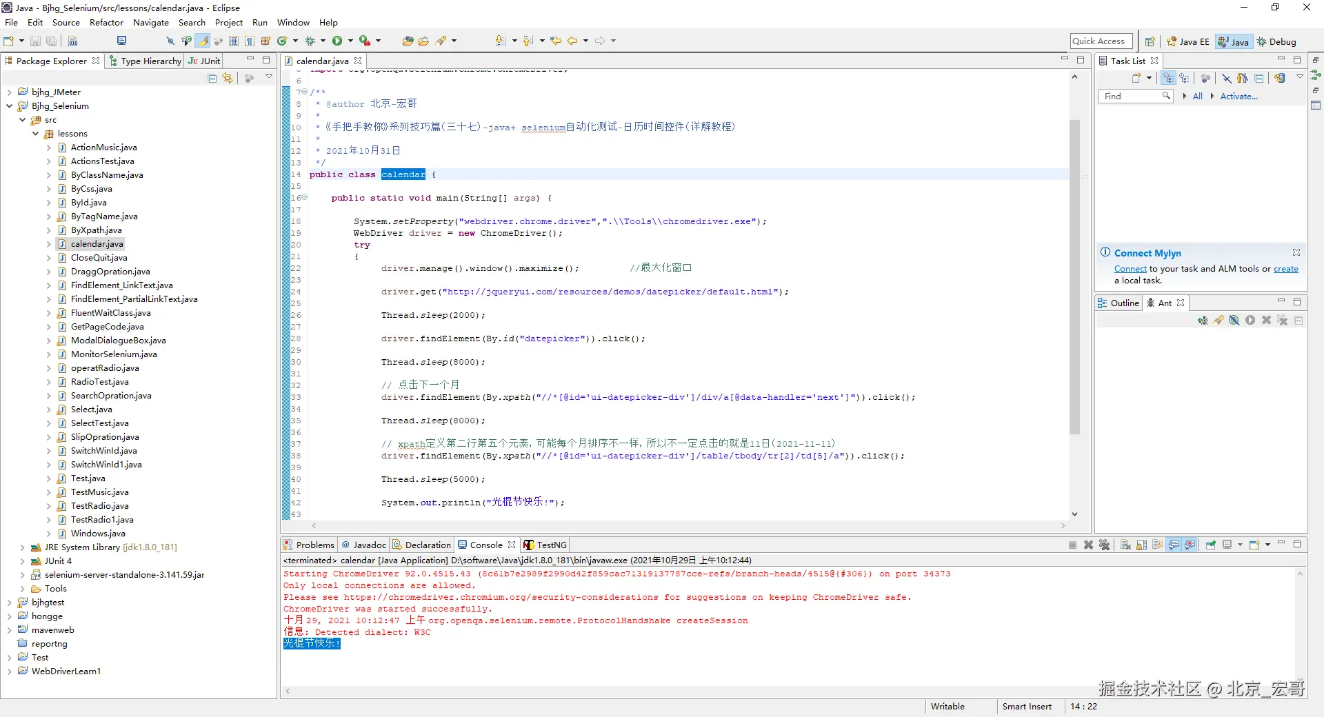Synchronize changed tasks icon in Task List
This screenshot has width=1324, height=717.
[x=1280, y=79]
